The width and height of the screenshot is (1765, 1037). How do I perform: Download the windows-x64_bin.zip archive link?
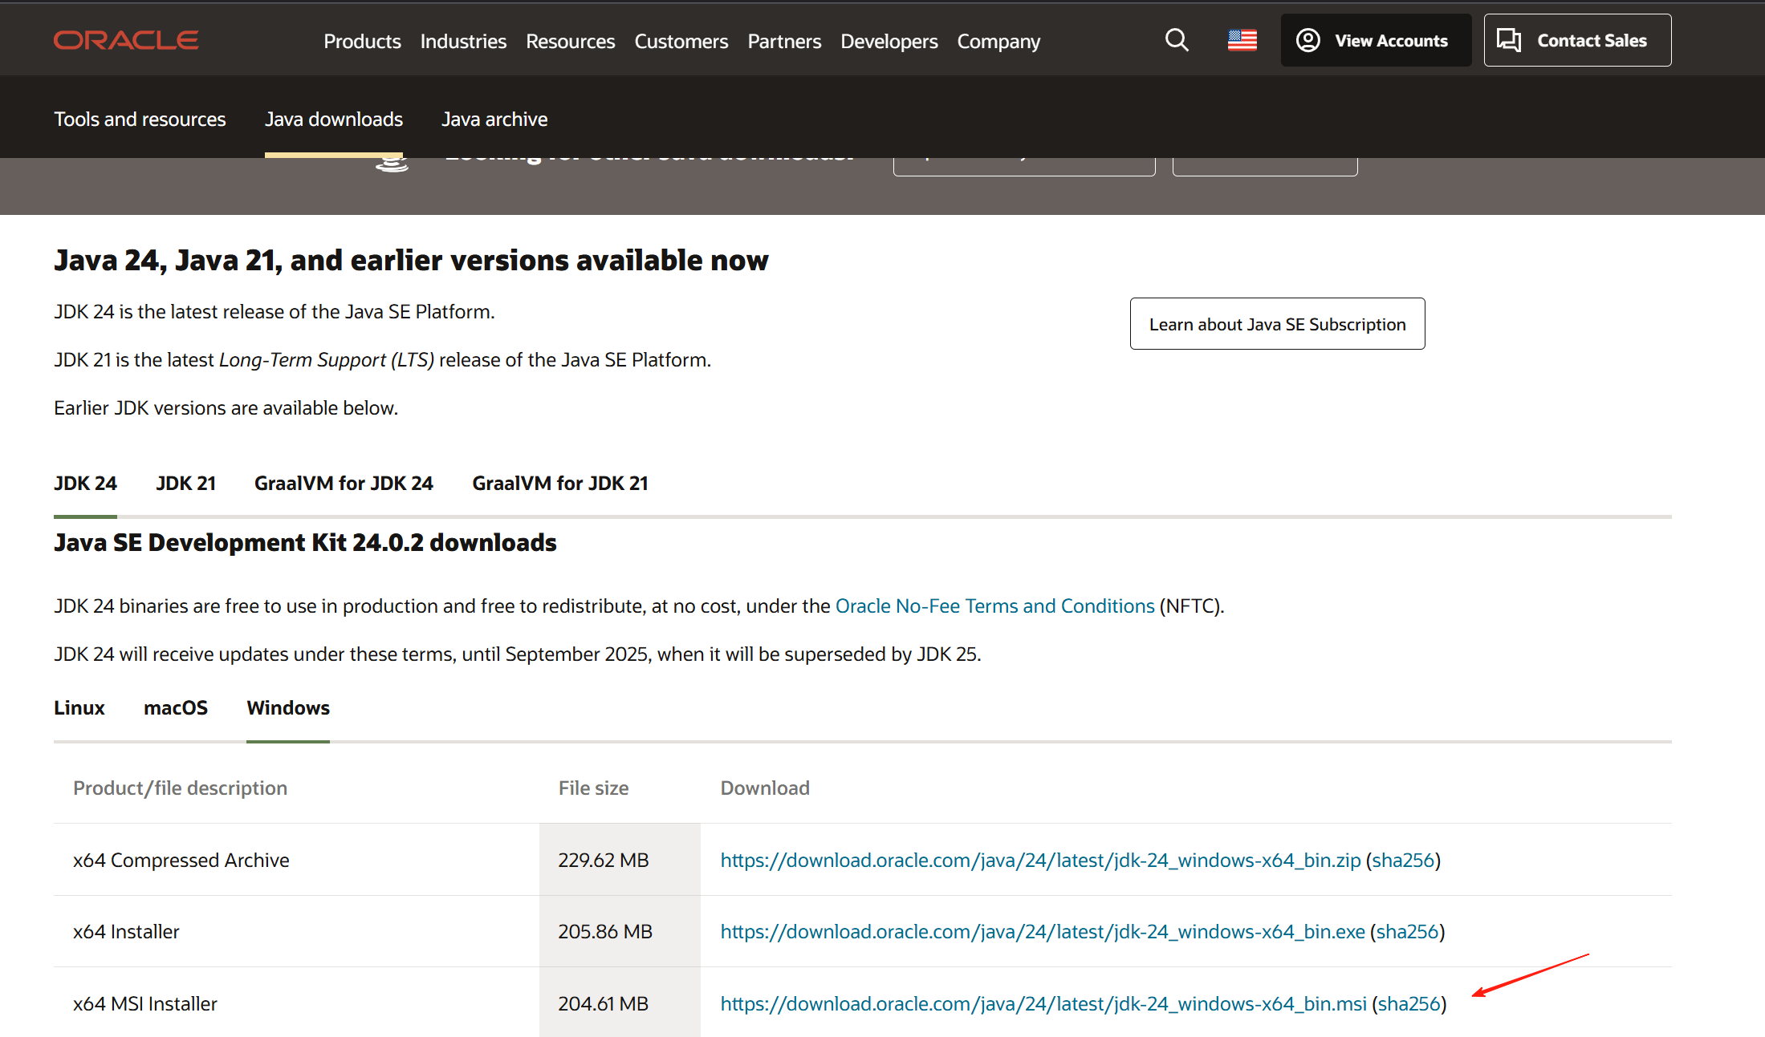tap(1040, 860)
